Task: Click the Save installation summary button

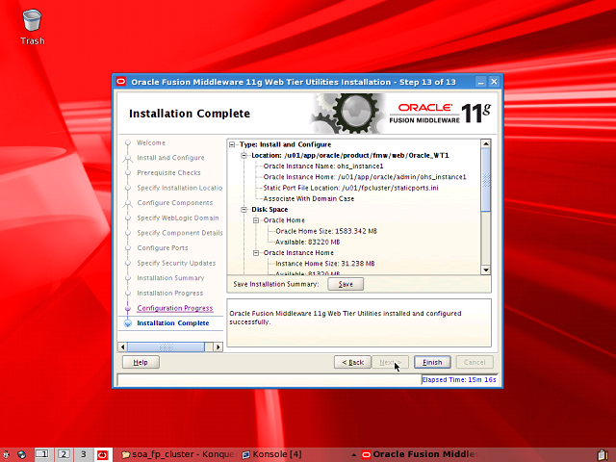Action: [346, 284]
